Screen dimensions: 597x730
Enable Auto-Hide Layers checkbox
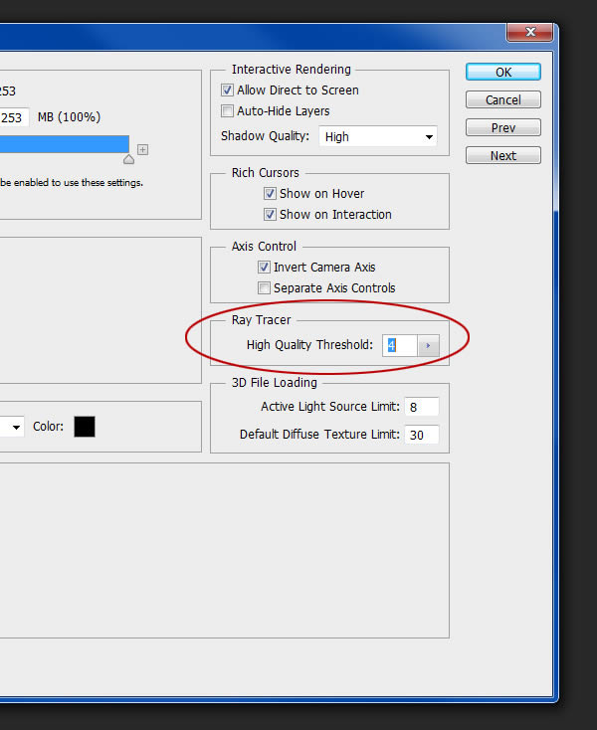pos(227,110)
